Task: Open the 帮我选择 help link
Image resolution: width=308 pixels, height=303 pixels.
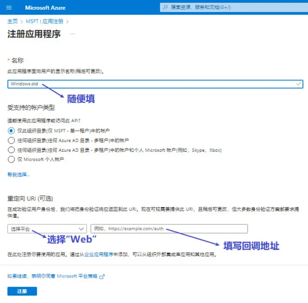Action: pos(19,175)
